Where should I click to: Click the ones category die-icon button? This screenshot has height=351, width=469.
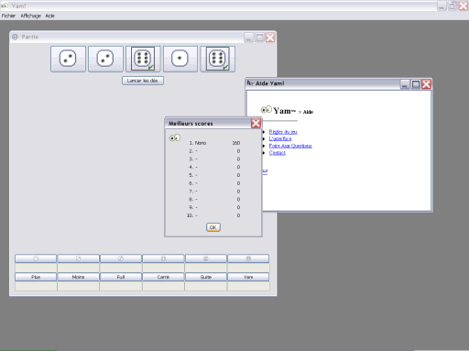click(x=36, y=258)
